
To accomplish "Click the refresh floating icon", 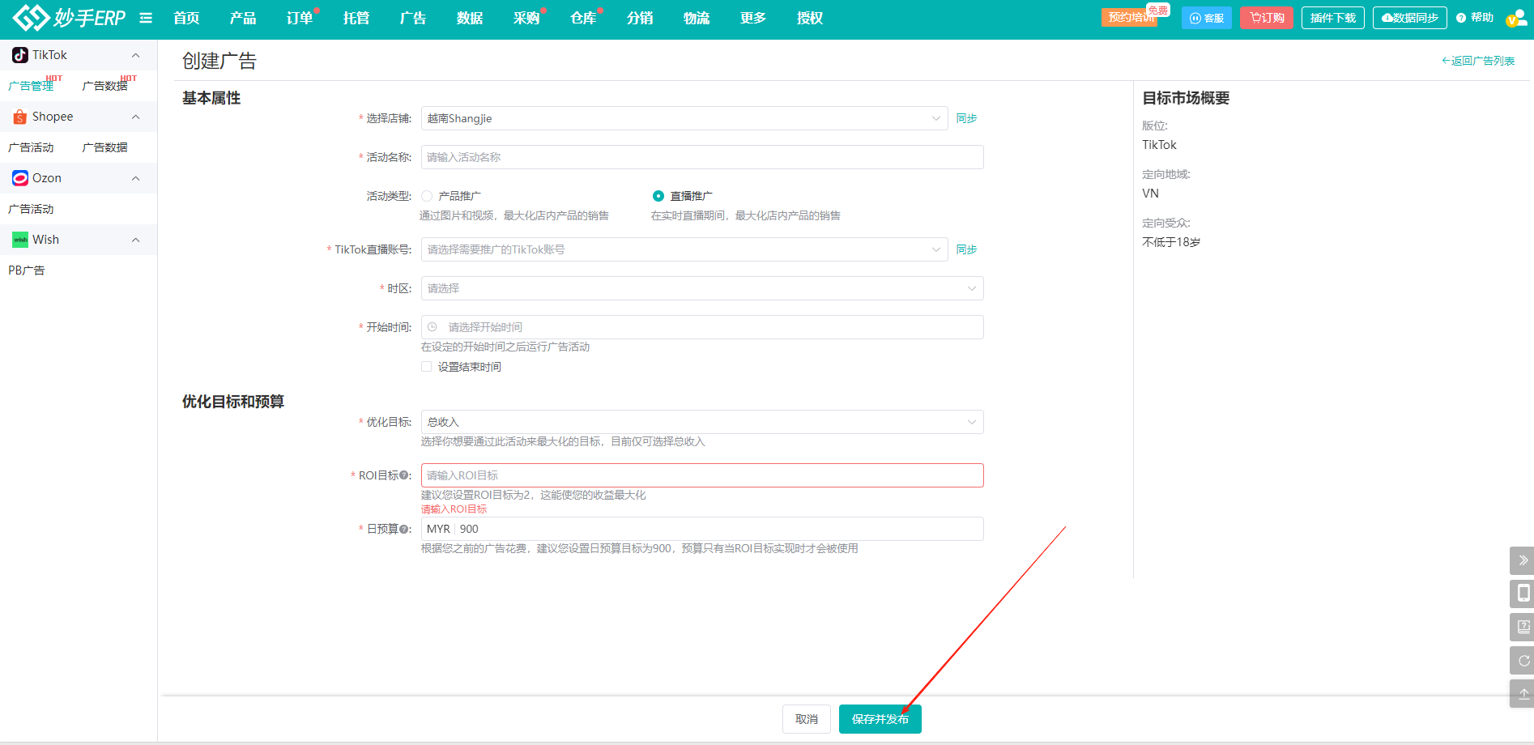I will click(1522, 660).
